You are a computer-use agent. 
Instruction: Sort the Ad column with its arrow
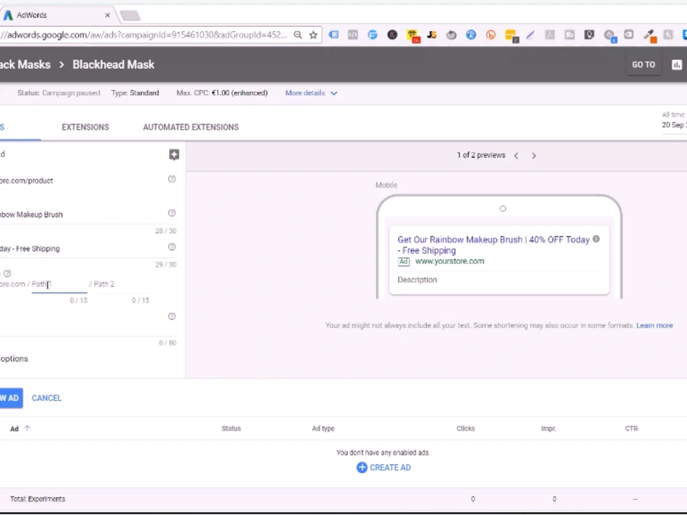[x=27, y=428]
